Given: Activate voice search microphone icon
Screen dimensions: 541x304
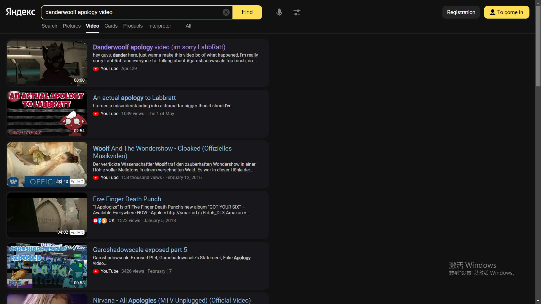Looking at the screenshot, I should (x=279, y=12).
